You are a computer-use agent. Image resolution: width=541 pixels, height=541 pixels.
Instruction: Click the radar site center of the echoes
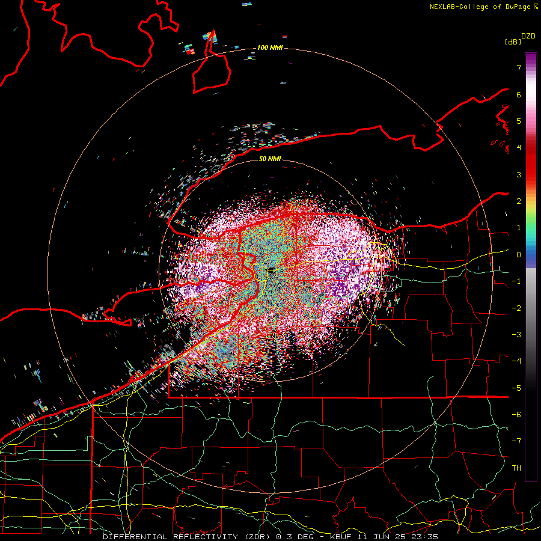click(271, 271)
